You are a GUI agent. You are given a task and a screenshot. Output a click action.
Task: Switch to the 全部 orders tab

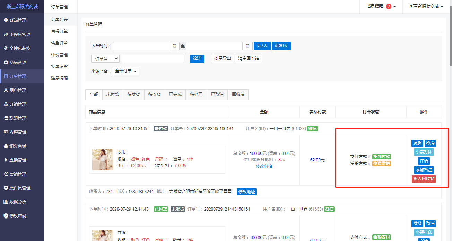coord(94,94)
